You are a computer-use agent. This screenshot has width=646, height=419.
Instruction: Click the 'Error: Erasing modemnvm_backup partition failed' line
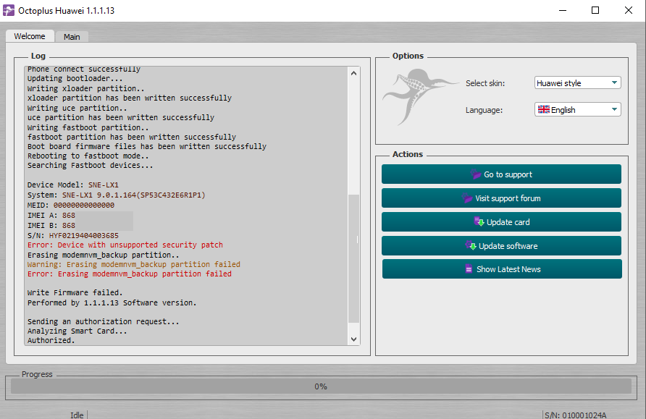[x=130, y=274]
